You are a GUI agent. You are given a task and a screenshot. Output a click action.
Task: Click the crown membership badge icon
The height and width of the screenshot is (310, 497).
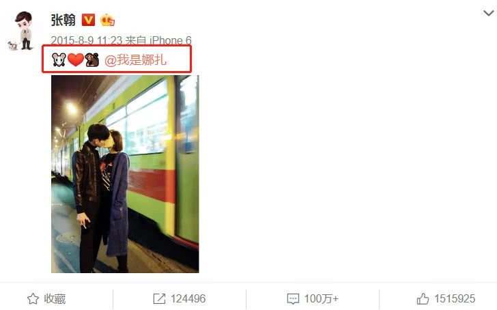coord(107,20)
